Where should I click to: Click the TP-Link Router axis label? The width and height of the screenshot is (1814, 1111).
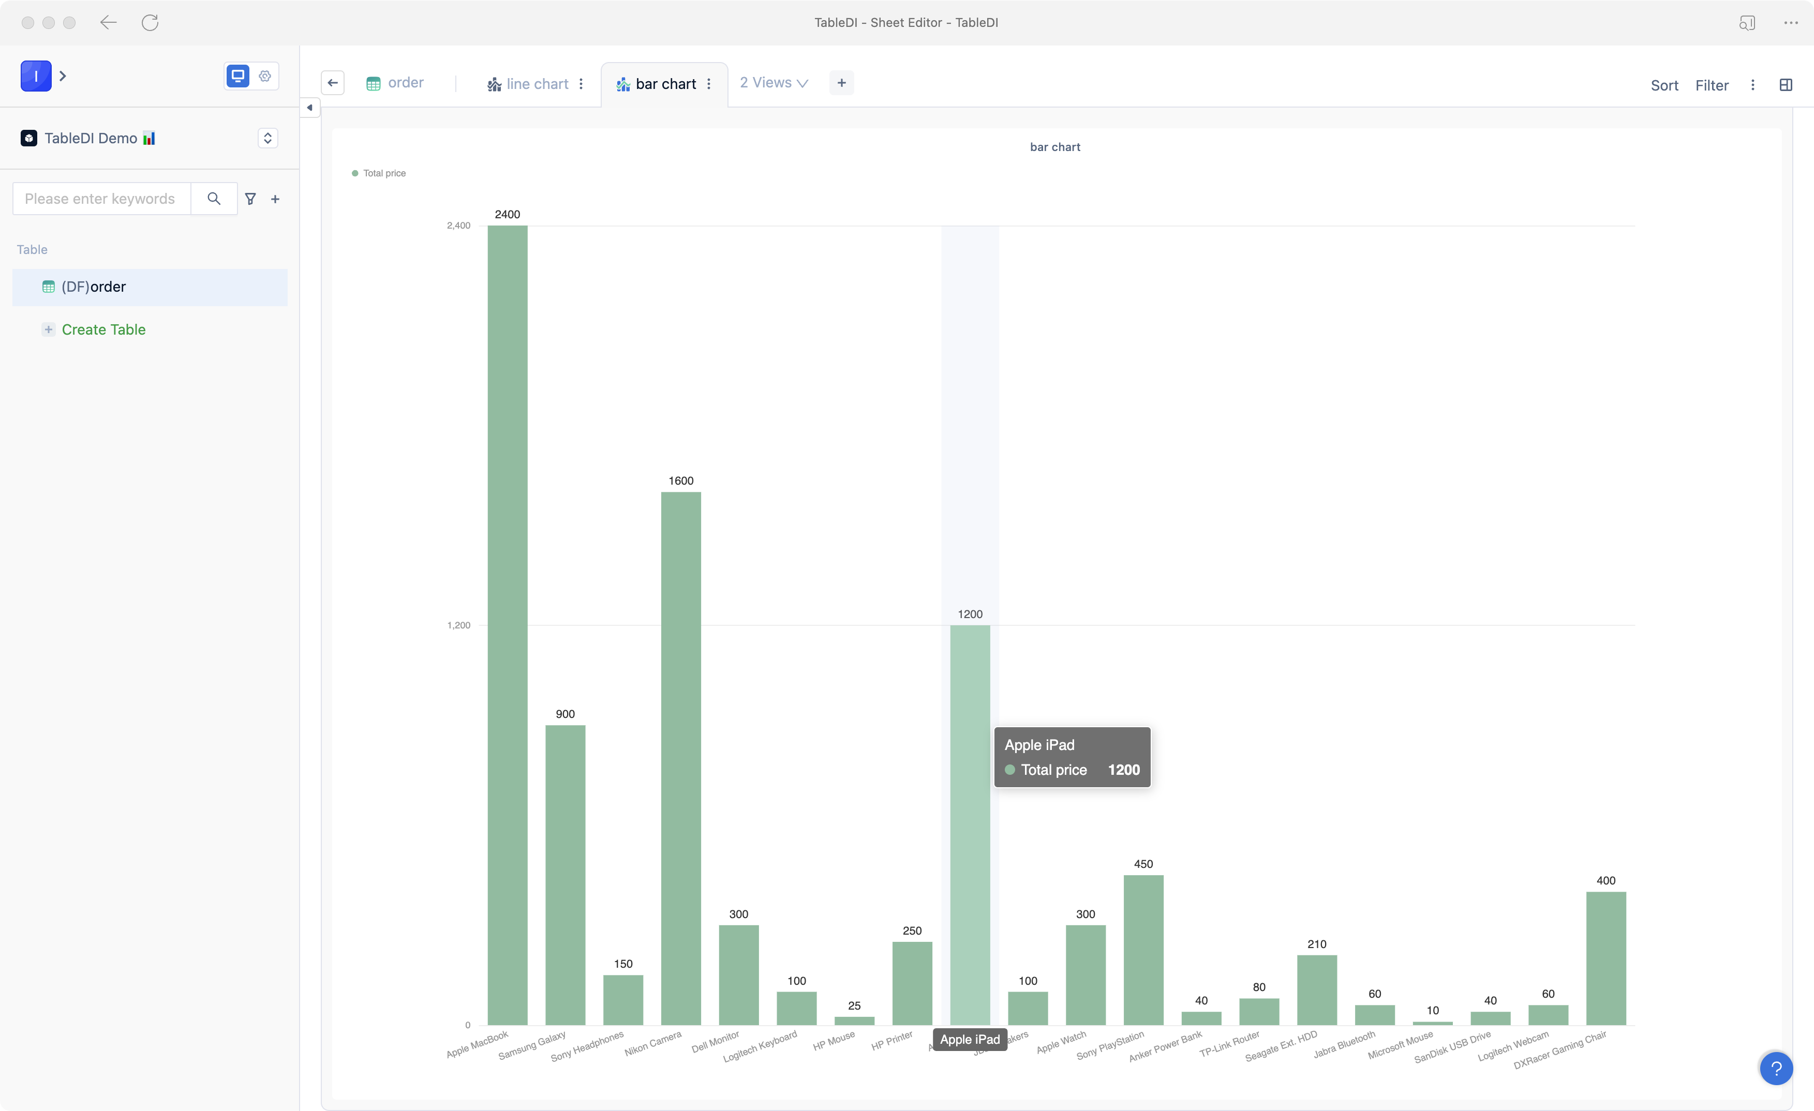[x=1229, y=1044]
